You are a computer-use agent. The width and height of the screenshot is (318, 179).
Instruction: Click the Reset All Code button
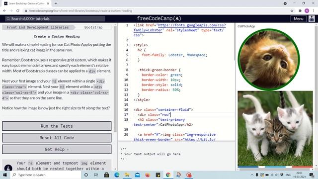[x=57, y=138]
